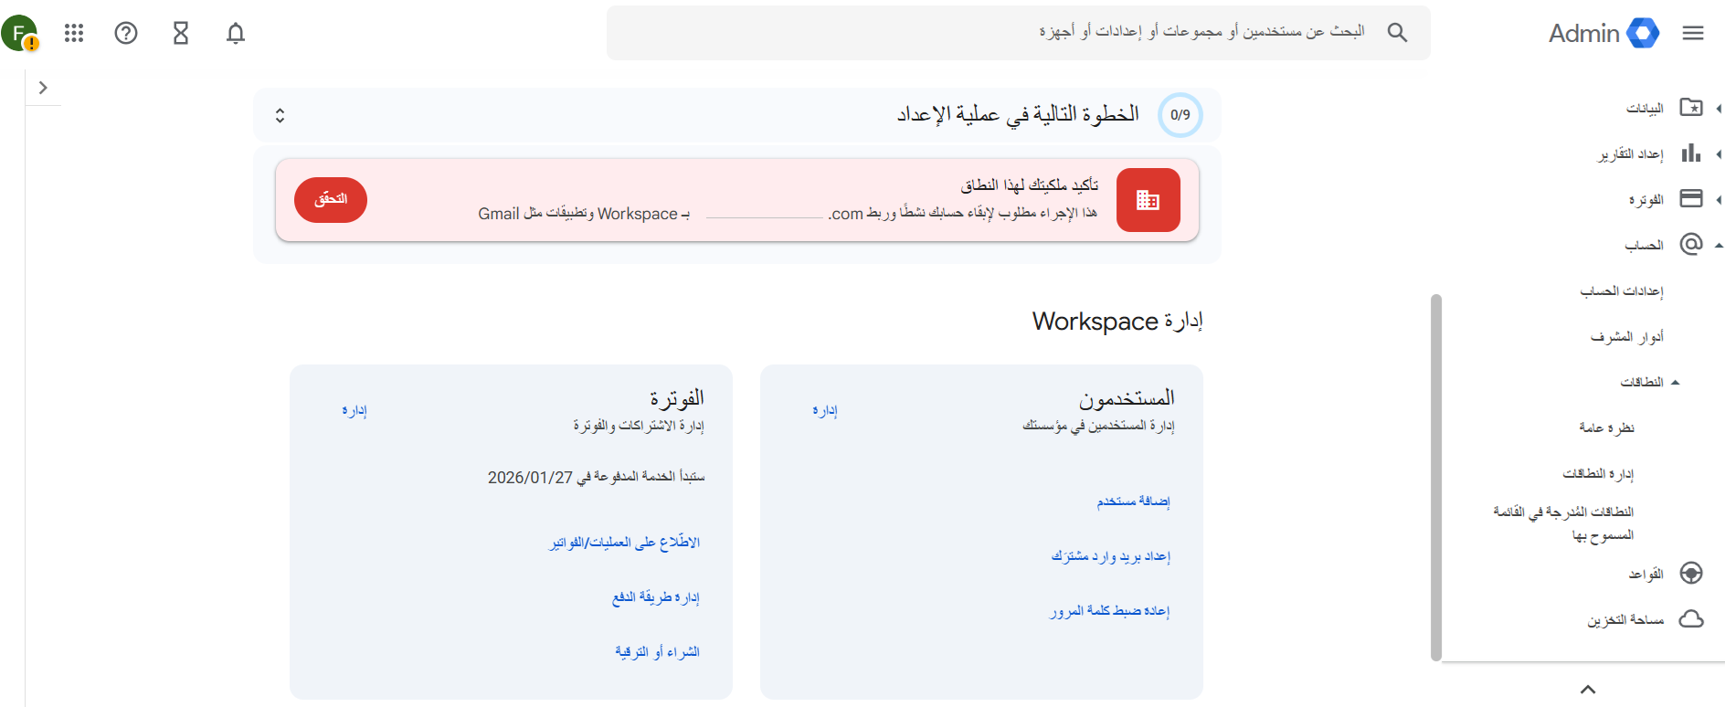Open القواعد menu item
Image resolution: width=1725 pixels, height=707 pixels.
[1646, 575]
